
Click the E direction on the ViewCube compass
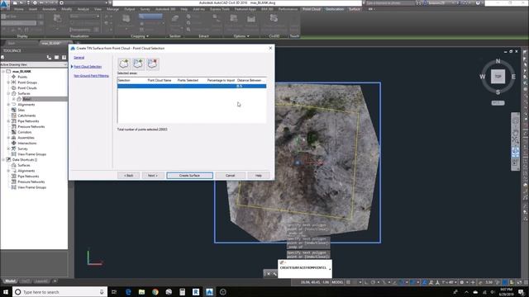(513, 77)
